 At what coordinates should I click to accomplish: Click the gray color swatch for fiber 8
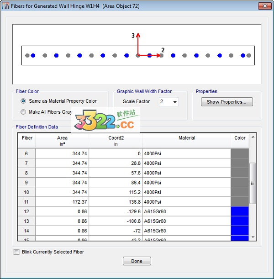click(x=240, y=173)
